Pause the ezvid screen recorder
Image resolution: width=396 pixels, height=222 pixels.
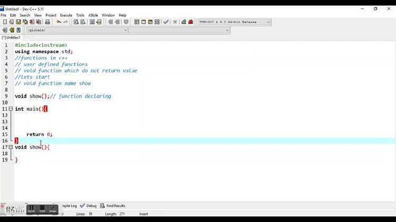[x=31, y=209]
